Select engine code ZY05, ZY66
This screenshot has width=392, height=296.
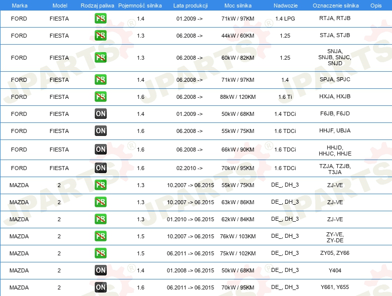[335, 253]
